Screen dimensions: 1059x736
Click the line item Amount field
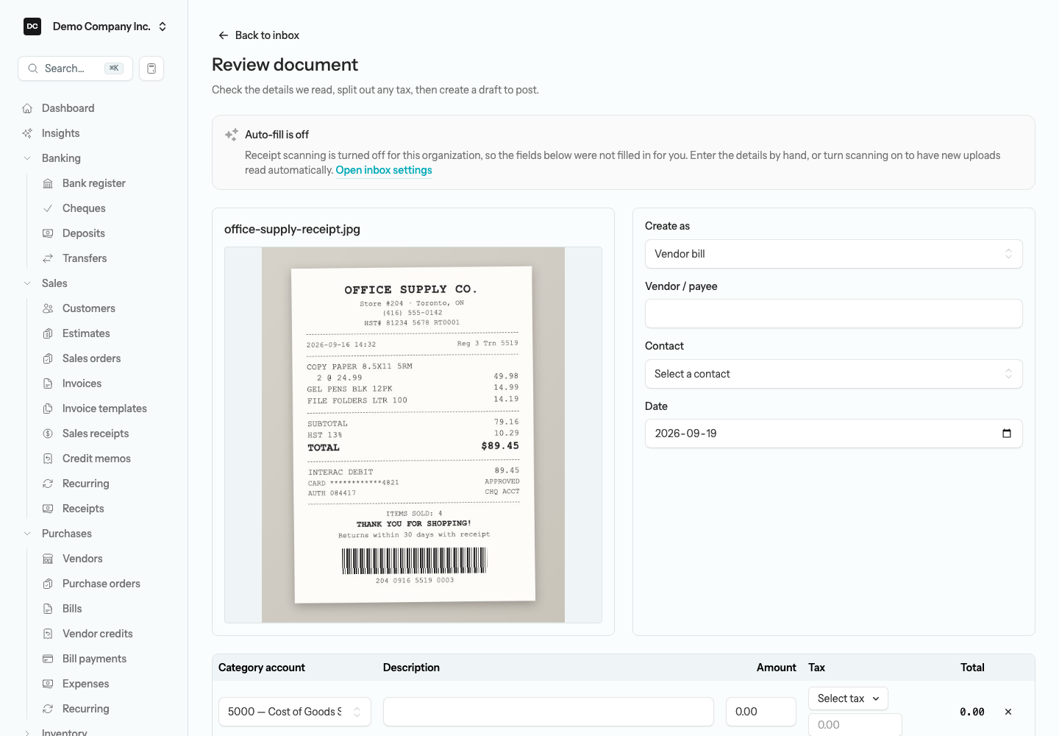point(761,712)
